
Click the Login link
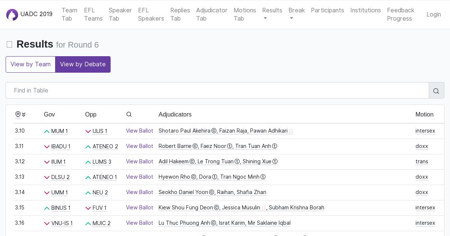(433, 14)
